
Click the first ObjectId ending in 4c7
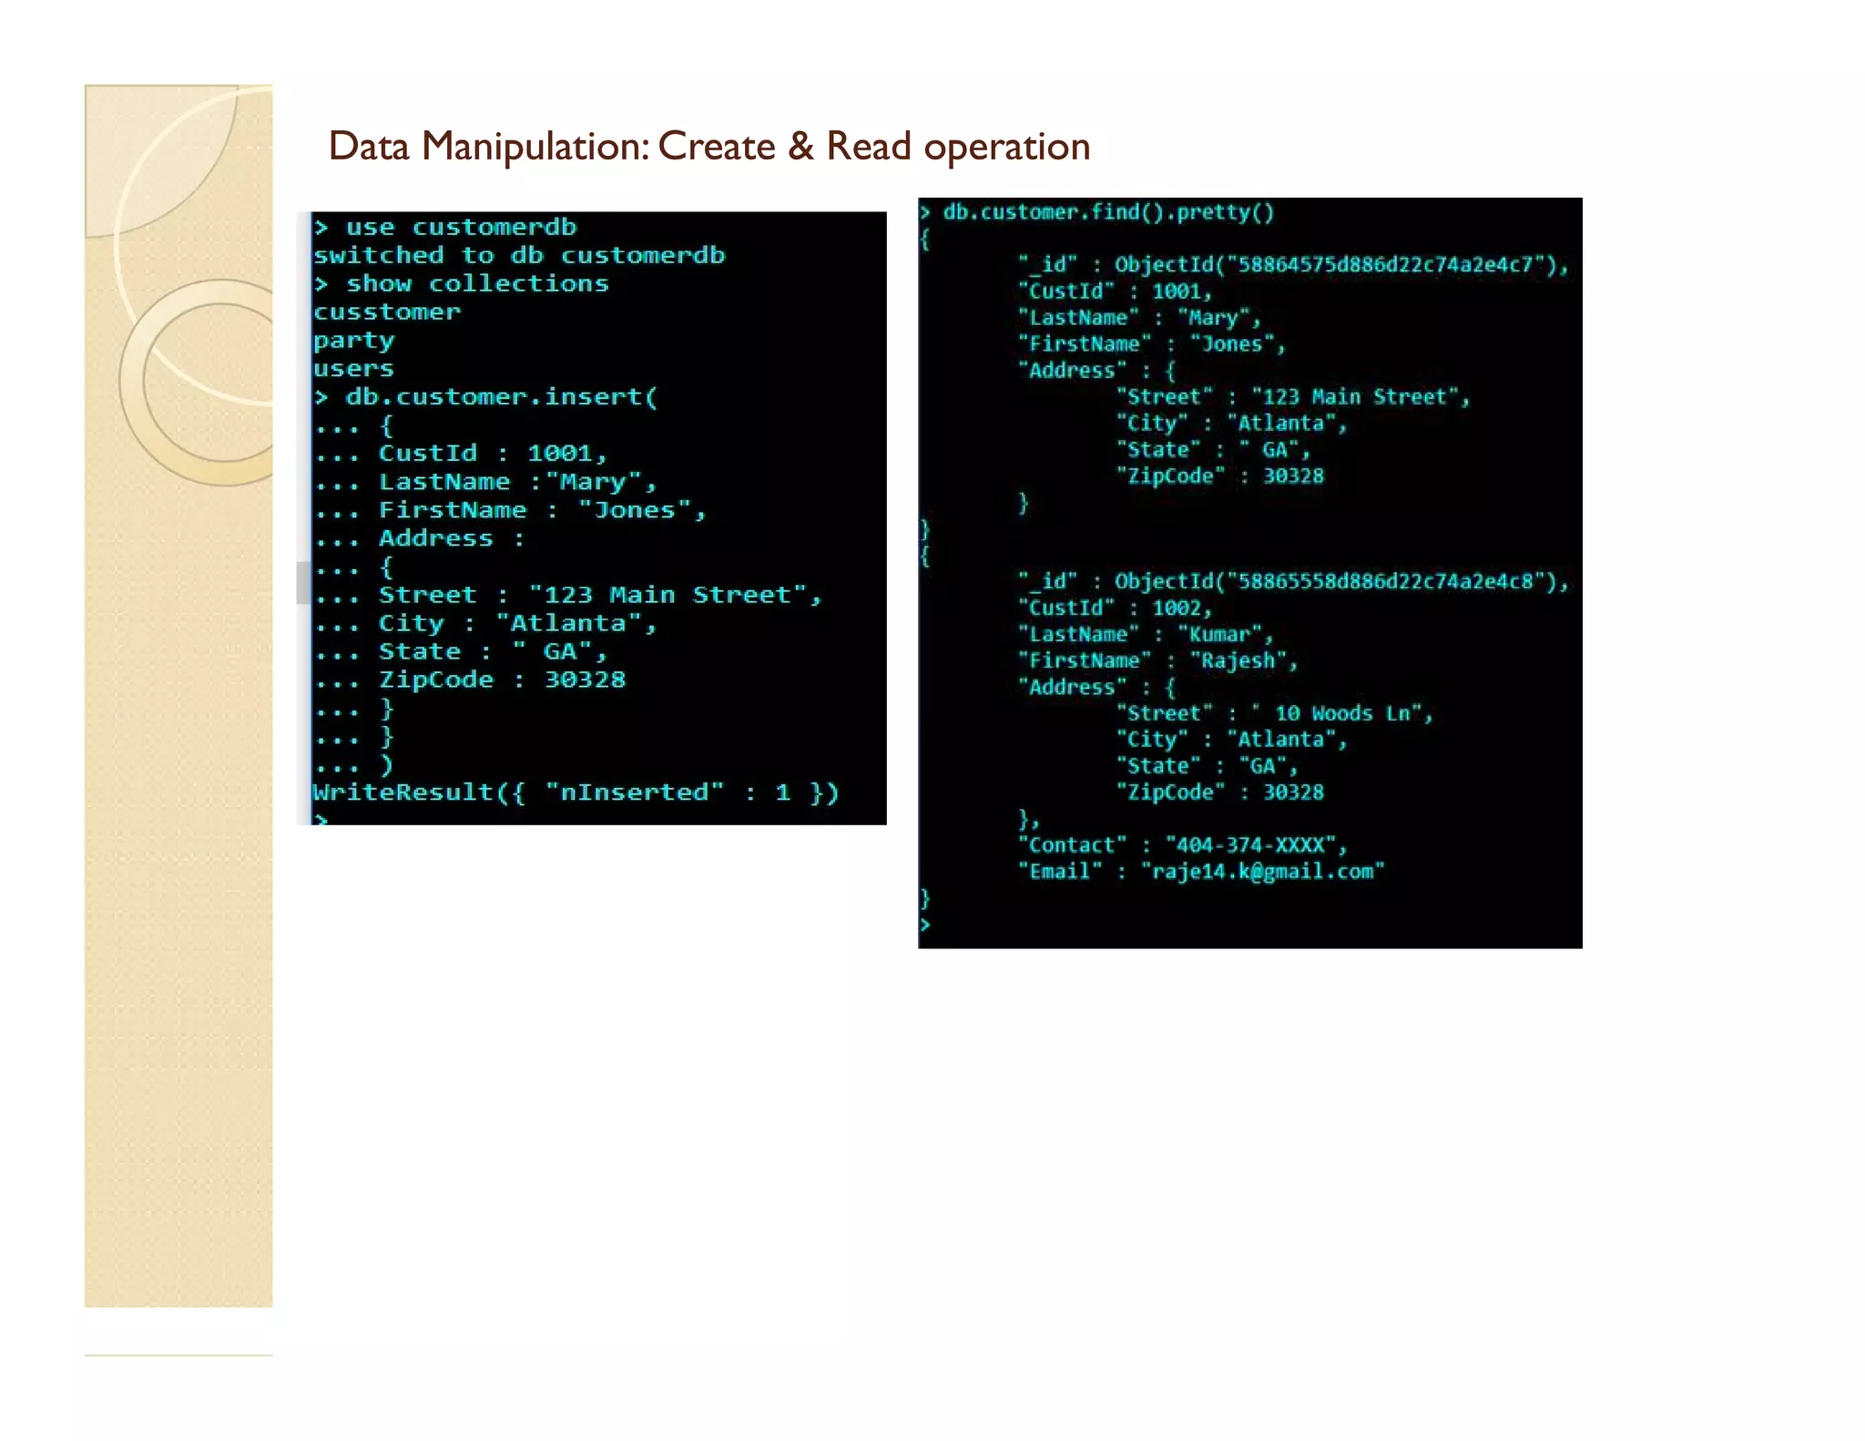(x=1340, y=265)
